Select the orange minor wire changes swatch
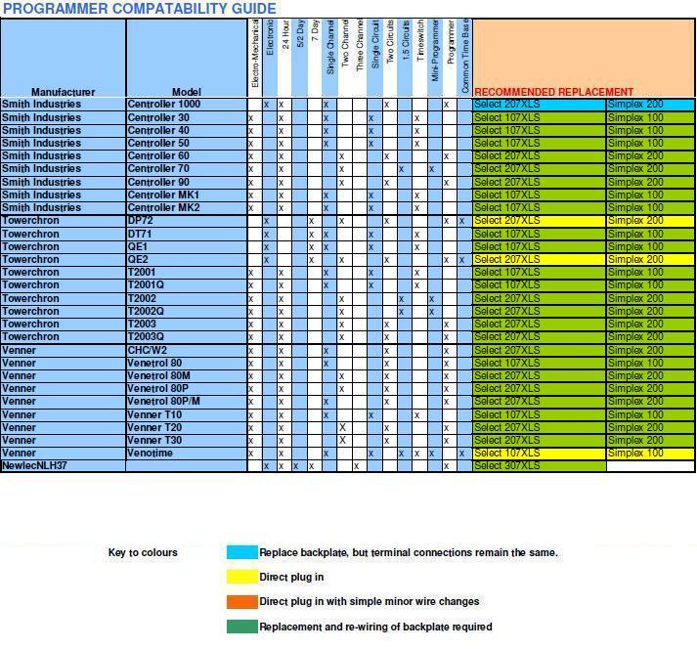697x649 pixels. coord(241,602)
